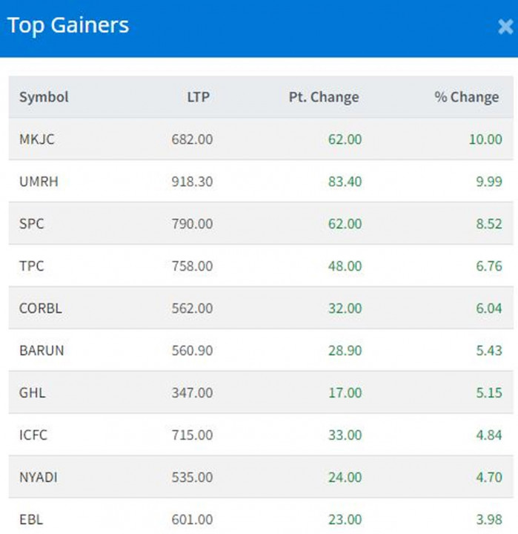Click the GHL symbol

coord(32,392)
